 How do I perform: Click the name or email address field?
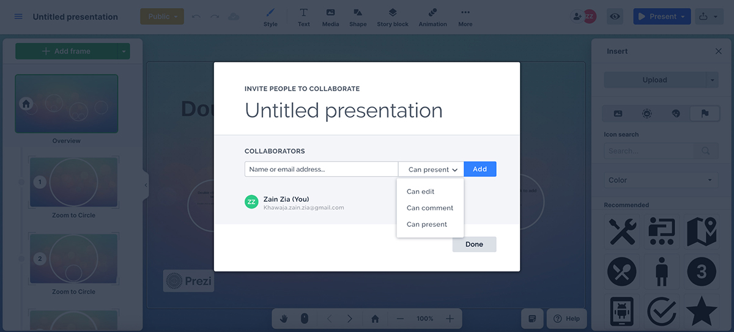coord(322,169)
